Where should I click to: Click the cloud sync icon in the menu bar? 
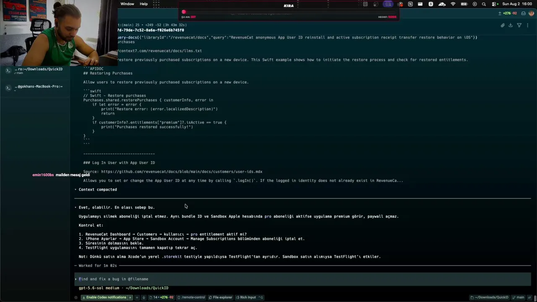(x=442, y=4)
